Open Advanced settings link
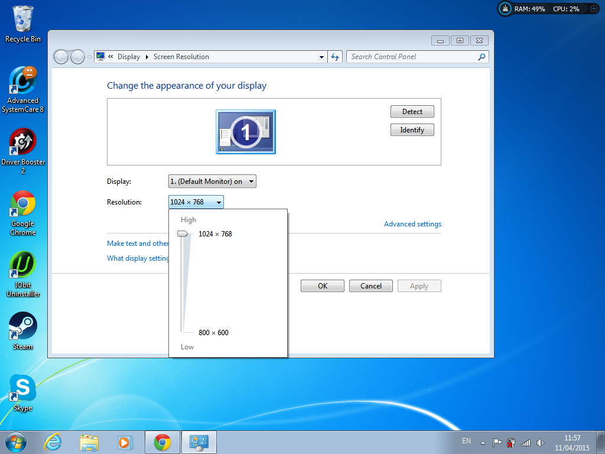This screenshot has width=605, height=454. (x=412, y=224)
